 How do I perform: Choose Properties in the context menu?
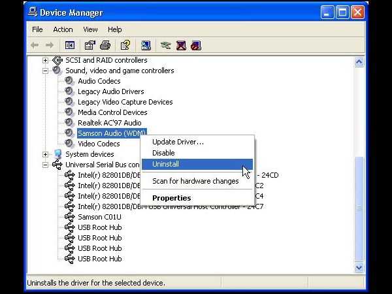pos(197,198)
